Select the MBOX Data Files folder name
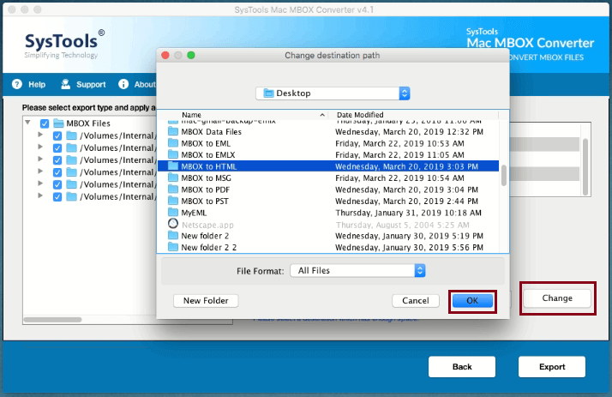This screenshot has width=612, height=397. (x=211, y=132)
